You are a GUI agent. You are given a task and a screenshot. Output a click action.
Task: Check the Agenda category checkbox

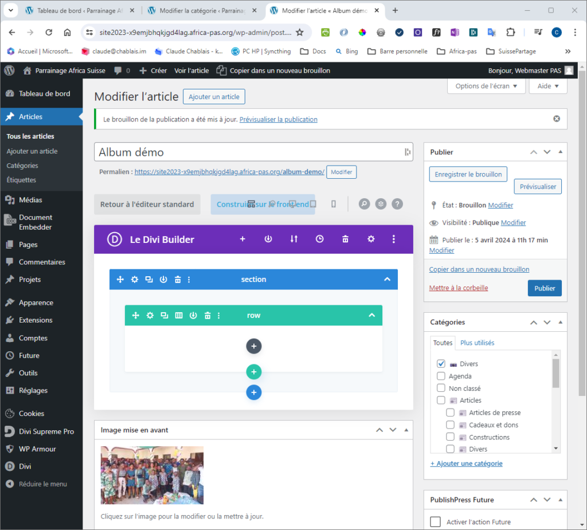441,376
